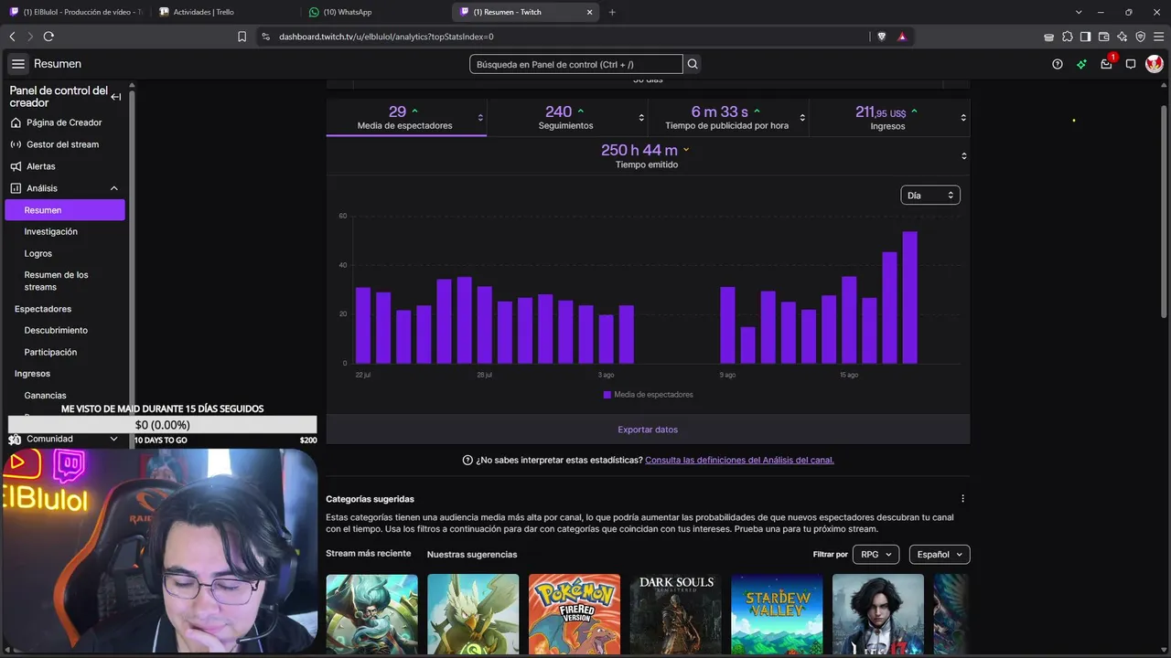Open the Participación page

(x=50, y=353)
